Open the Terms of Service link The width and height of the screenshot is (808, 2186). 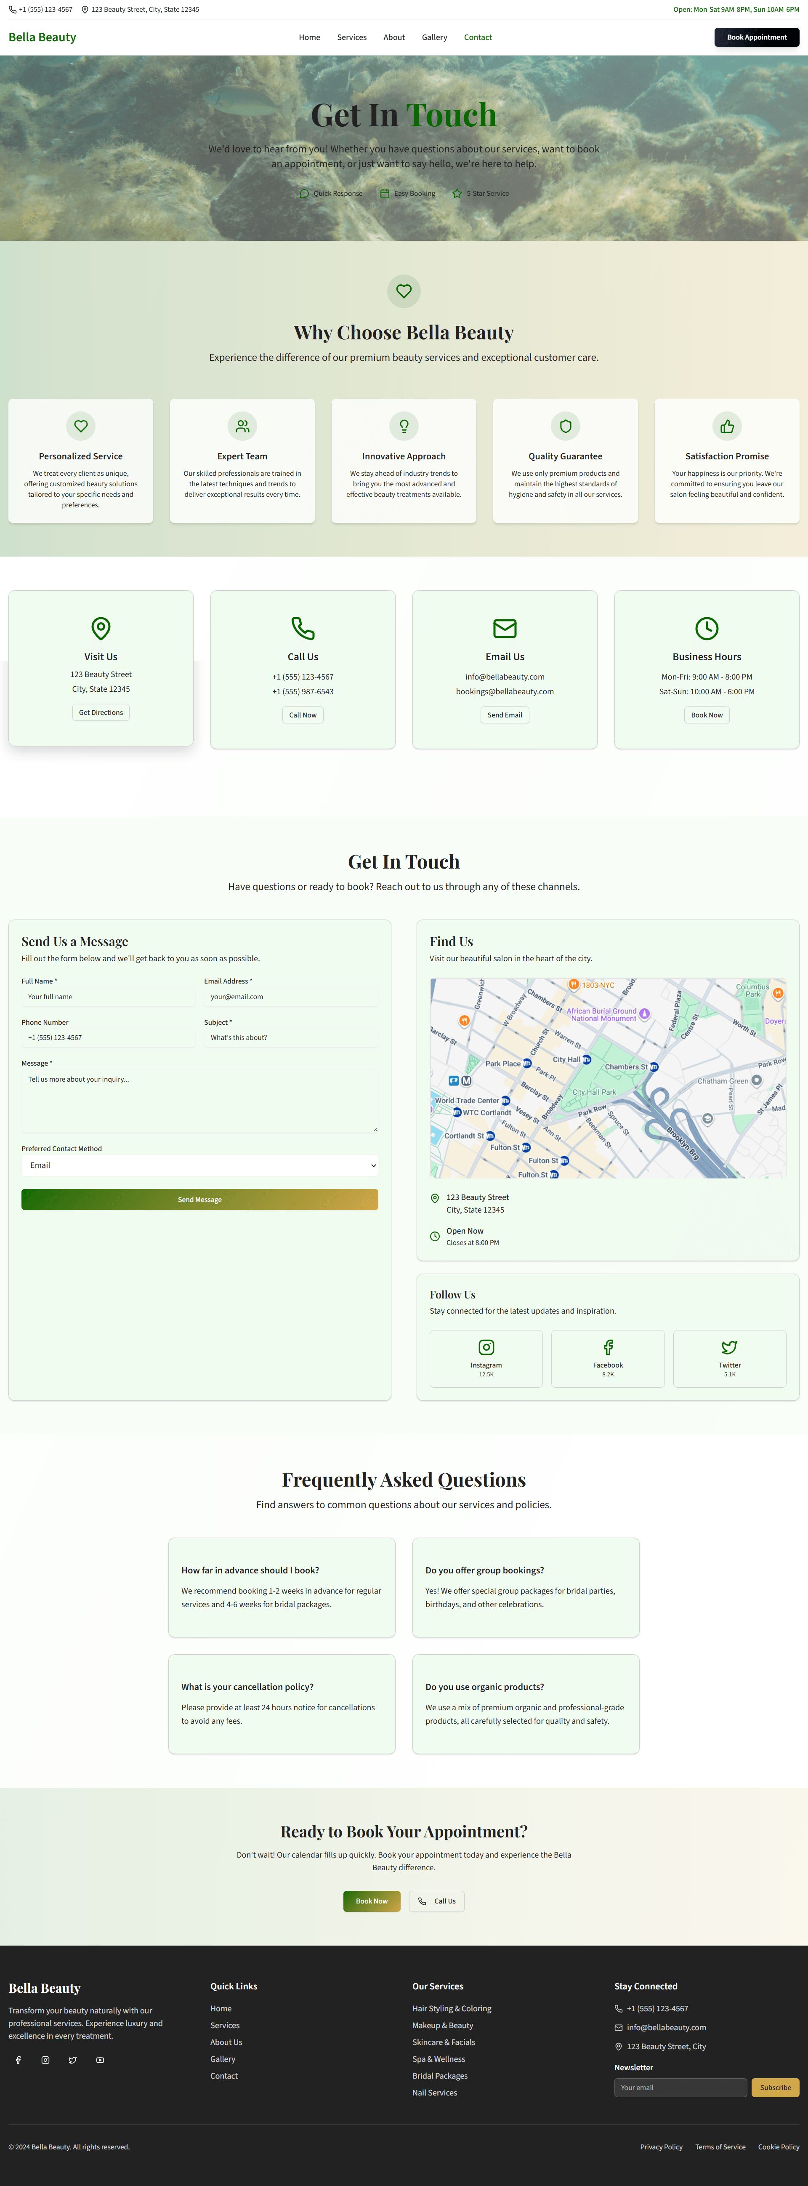(x=720, y=2147)
